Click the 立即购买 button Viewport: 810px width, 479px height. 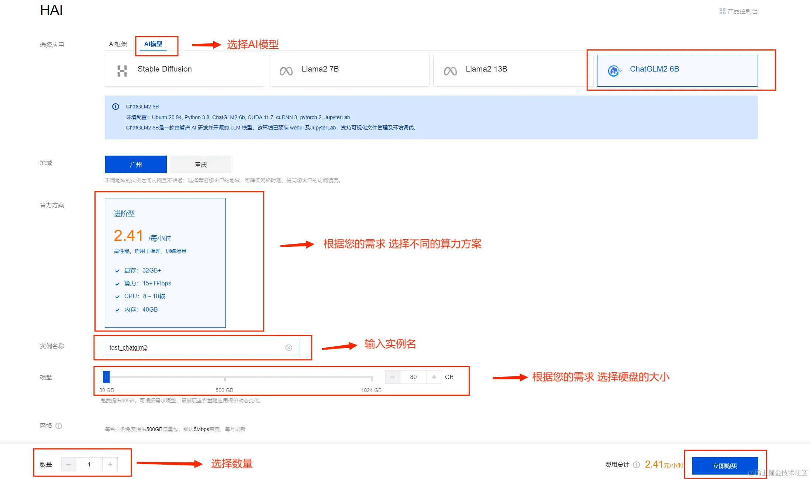724,466
